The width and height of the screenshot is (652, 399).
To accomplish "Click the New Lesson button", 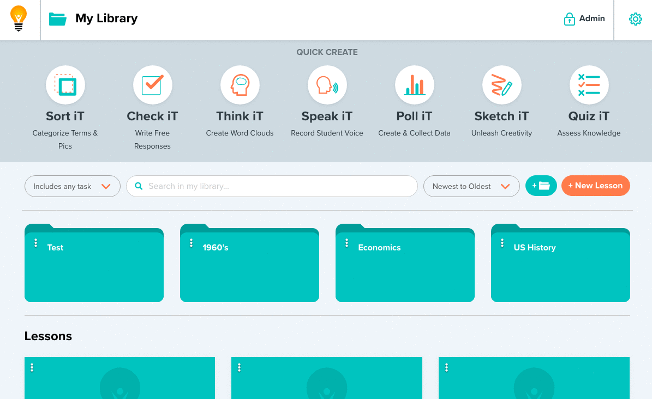I will pyautogui.click(x=595, y=186).
